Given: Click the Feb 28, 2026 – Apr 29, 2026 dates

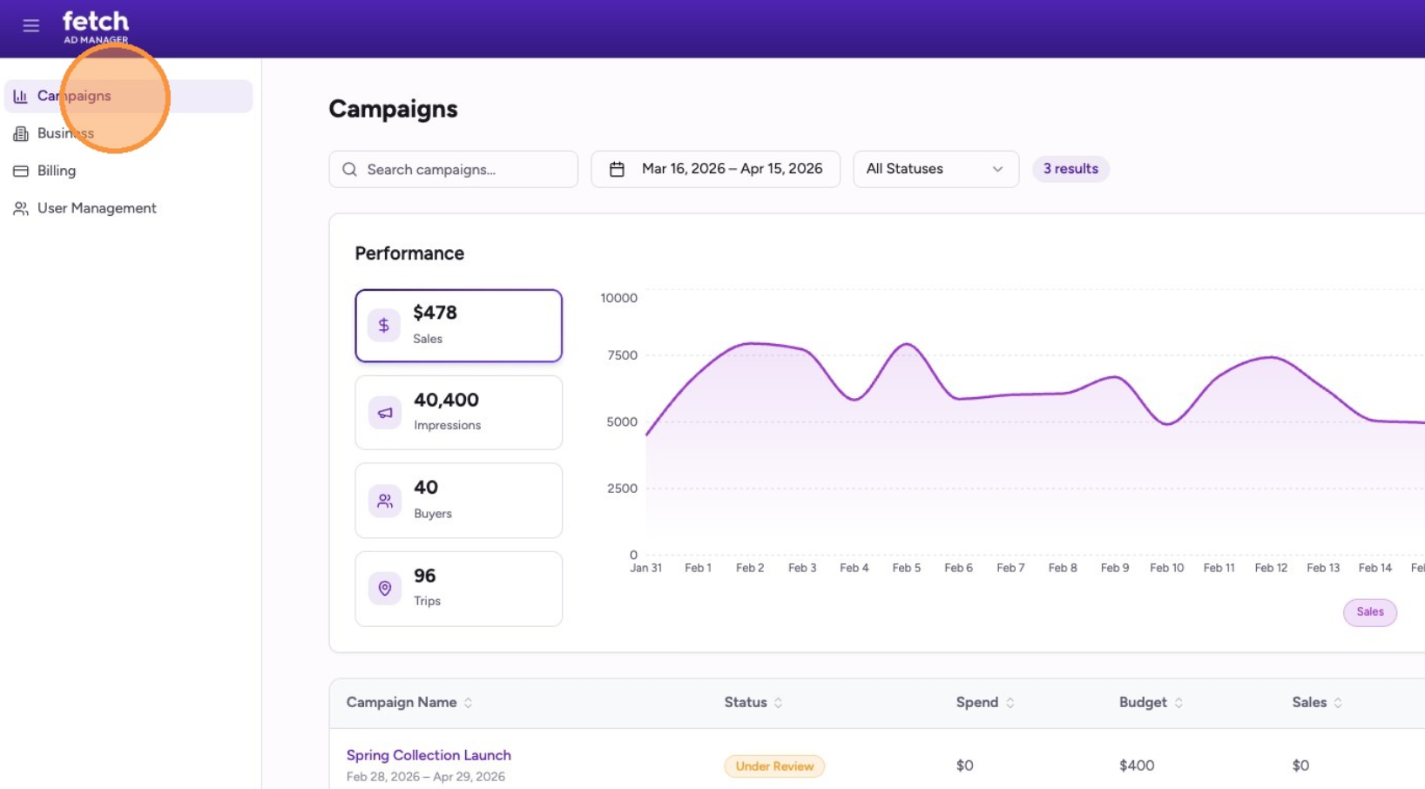Looking at the screenshot, I should (426, 777).
